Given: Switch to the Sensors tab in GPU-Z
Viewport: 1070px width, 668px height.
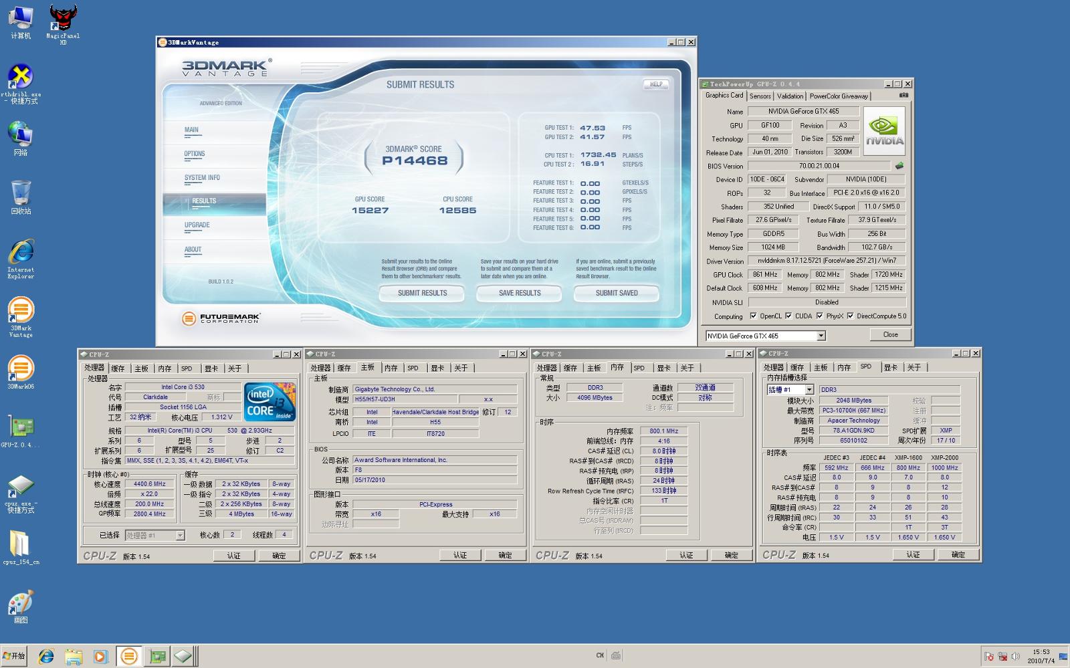Looking at the screenshot, I should [x=760, y=96].
